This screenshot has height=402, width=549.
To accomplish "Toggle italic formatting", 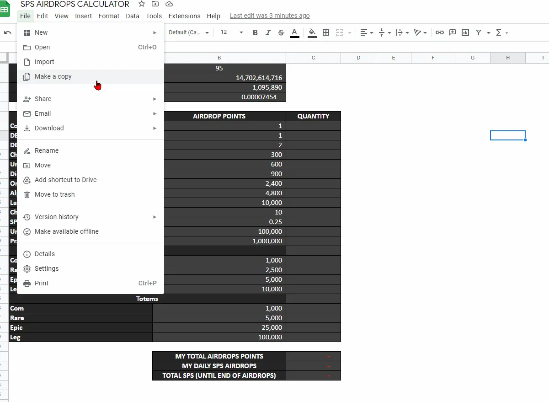I will (268, 32).
